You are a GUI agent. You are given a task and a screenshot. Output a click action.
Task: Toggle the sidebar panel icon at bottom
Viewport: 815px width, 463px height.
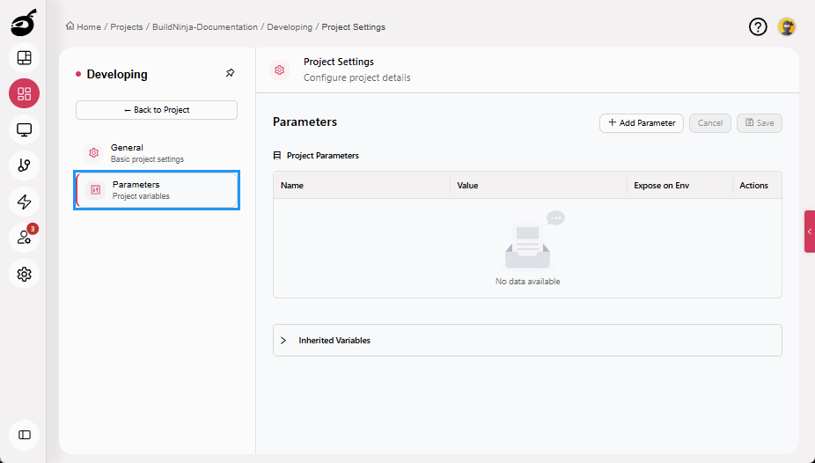(x=25, y=435)
